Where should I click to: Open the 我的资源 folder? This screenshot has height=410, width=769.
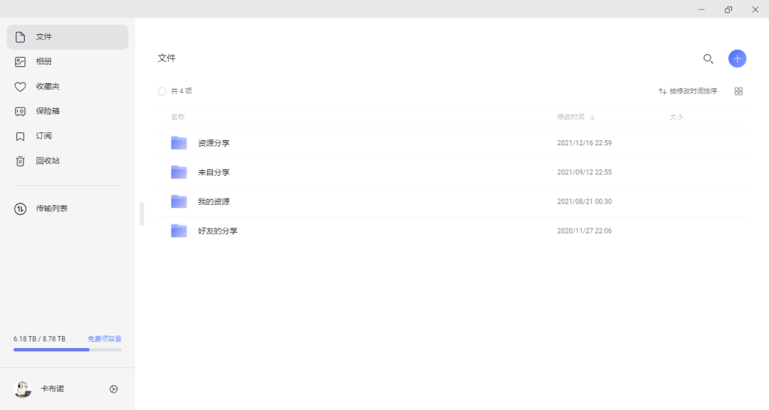[x=214, y=201]
